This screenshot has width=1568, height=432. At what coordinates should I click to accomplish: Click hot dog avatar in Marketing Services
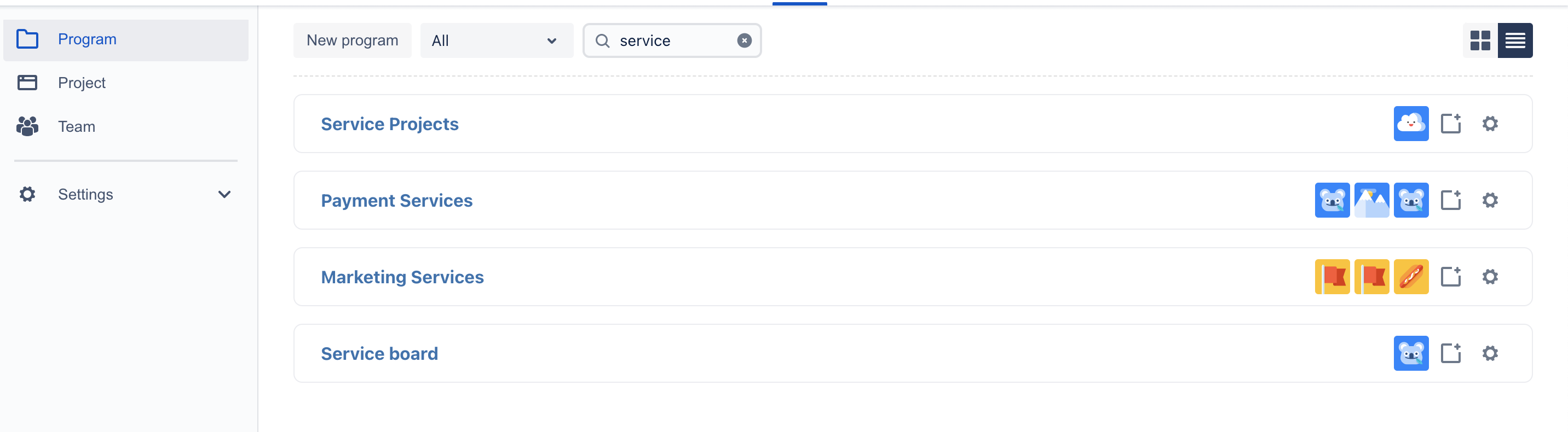tap(1410, 277)
